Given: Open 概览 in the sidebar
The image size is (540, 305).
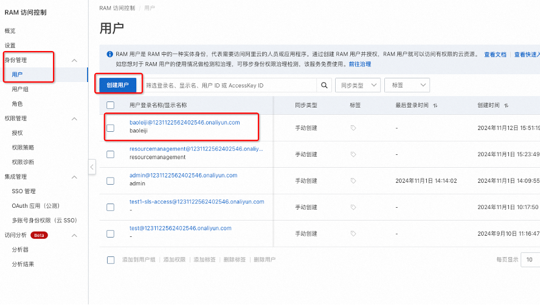Looking at the screenshot, I should [10, 30].
